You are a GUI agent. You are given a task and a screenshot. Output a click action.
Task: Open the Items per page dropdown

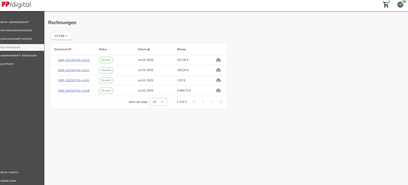click(x=158, y=102)
